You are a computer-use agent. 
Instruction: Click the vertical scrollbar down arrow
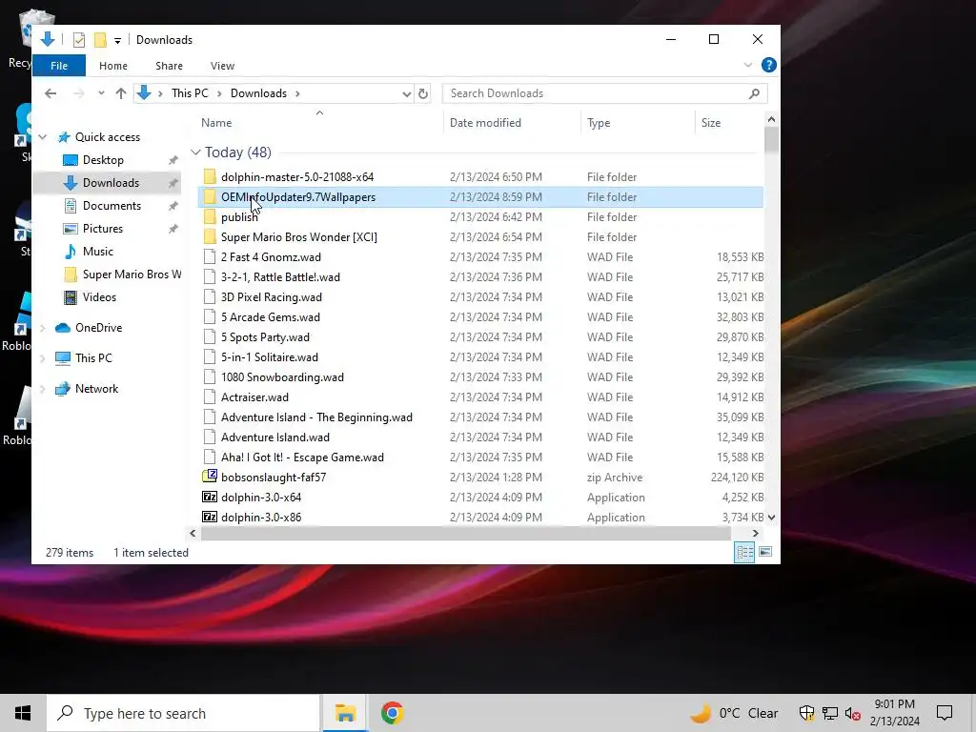pos(771,518)
